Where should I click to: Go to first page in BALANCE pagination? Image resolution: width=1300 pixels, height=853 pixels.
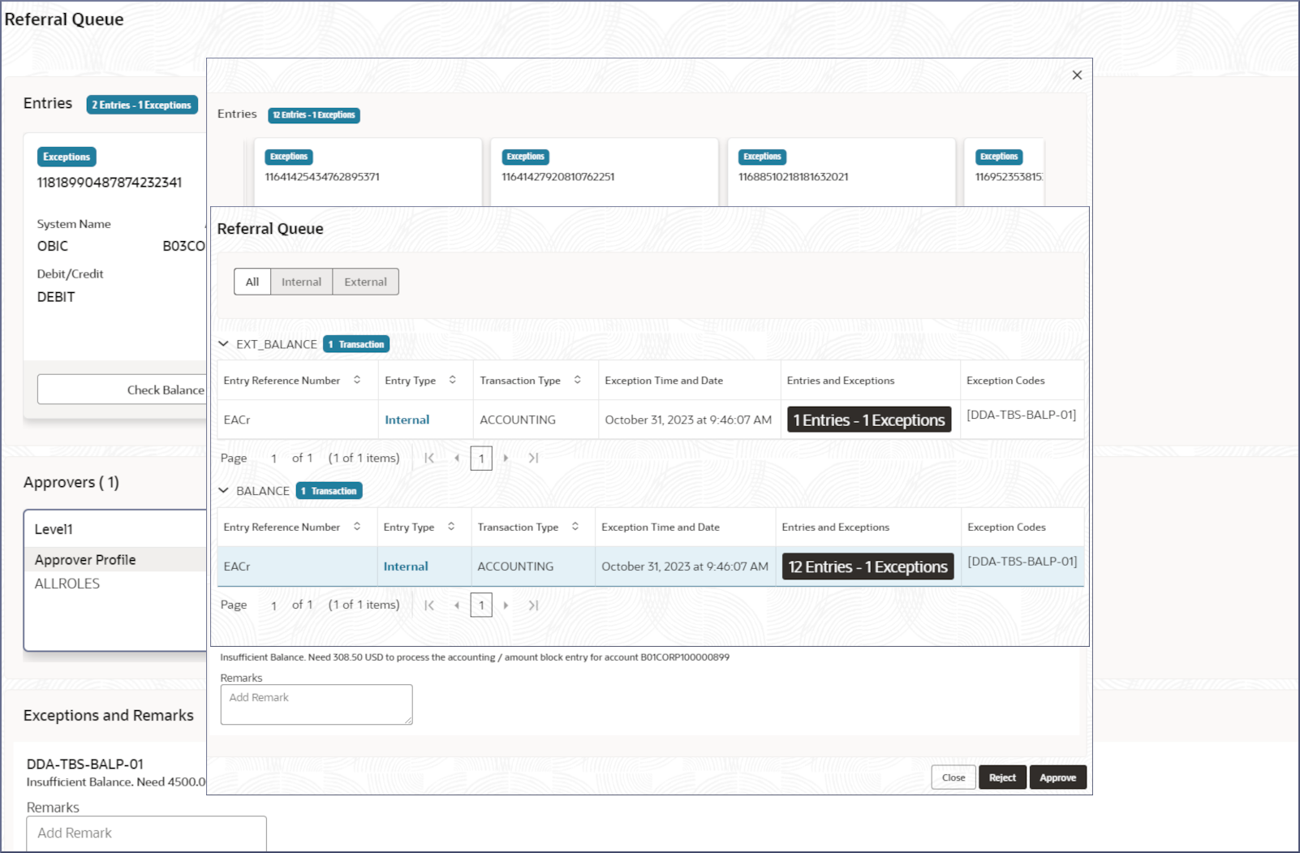(429, 605)
